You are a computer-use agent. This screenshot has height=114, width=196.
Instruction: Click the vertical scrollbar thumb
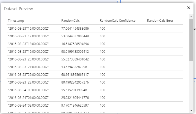(x=191, y=40)
